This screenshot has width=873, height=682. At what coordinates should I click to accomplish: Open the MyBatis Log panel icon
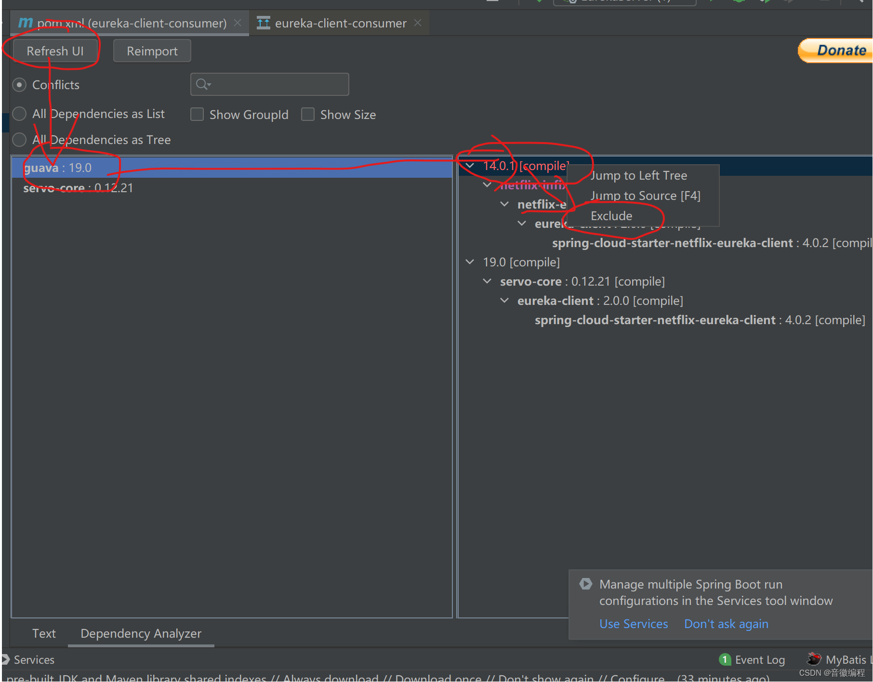click(x=813, y=659)
